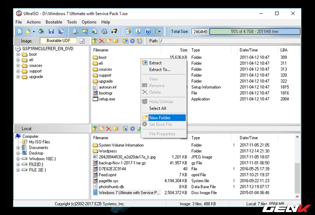Expand the boot folder in image tree
The width and height of the screenshot is (315, 215).
[18, 54]
